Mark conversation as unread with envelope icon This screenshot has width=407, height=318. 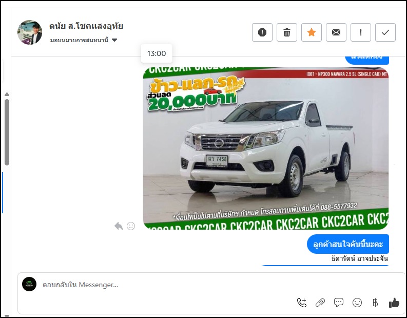[x=336, y=32]
